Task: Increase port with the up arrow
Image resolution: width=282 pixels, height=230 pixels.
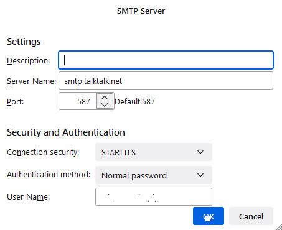Action: pos(105,98)
